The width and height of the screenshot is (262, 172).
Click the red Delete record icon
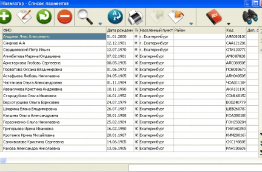coord(64,17)
